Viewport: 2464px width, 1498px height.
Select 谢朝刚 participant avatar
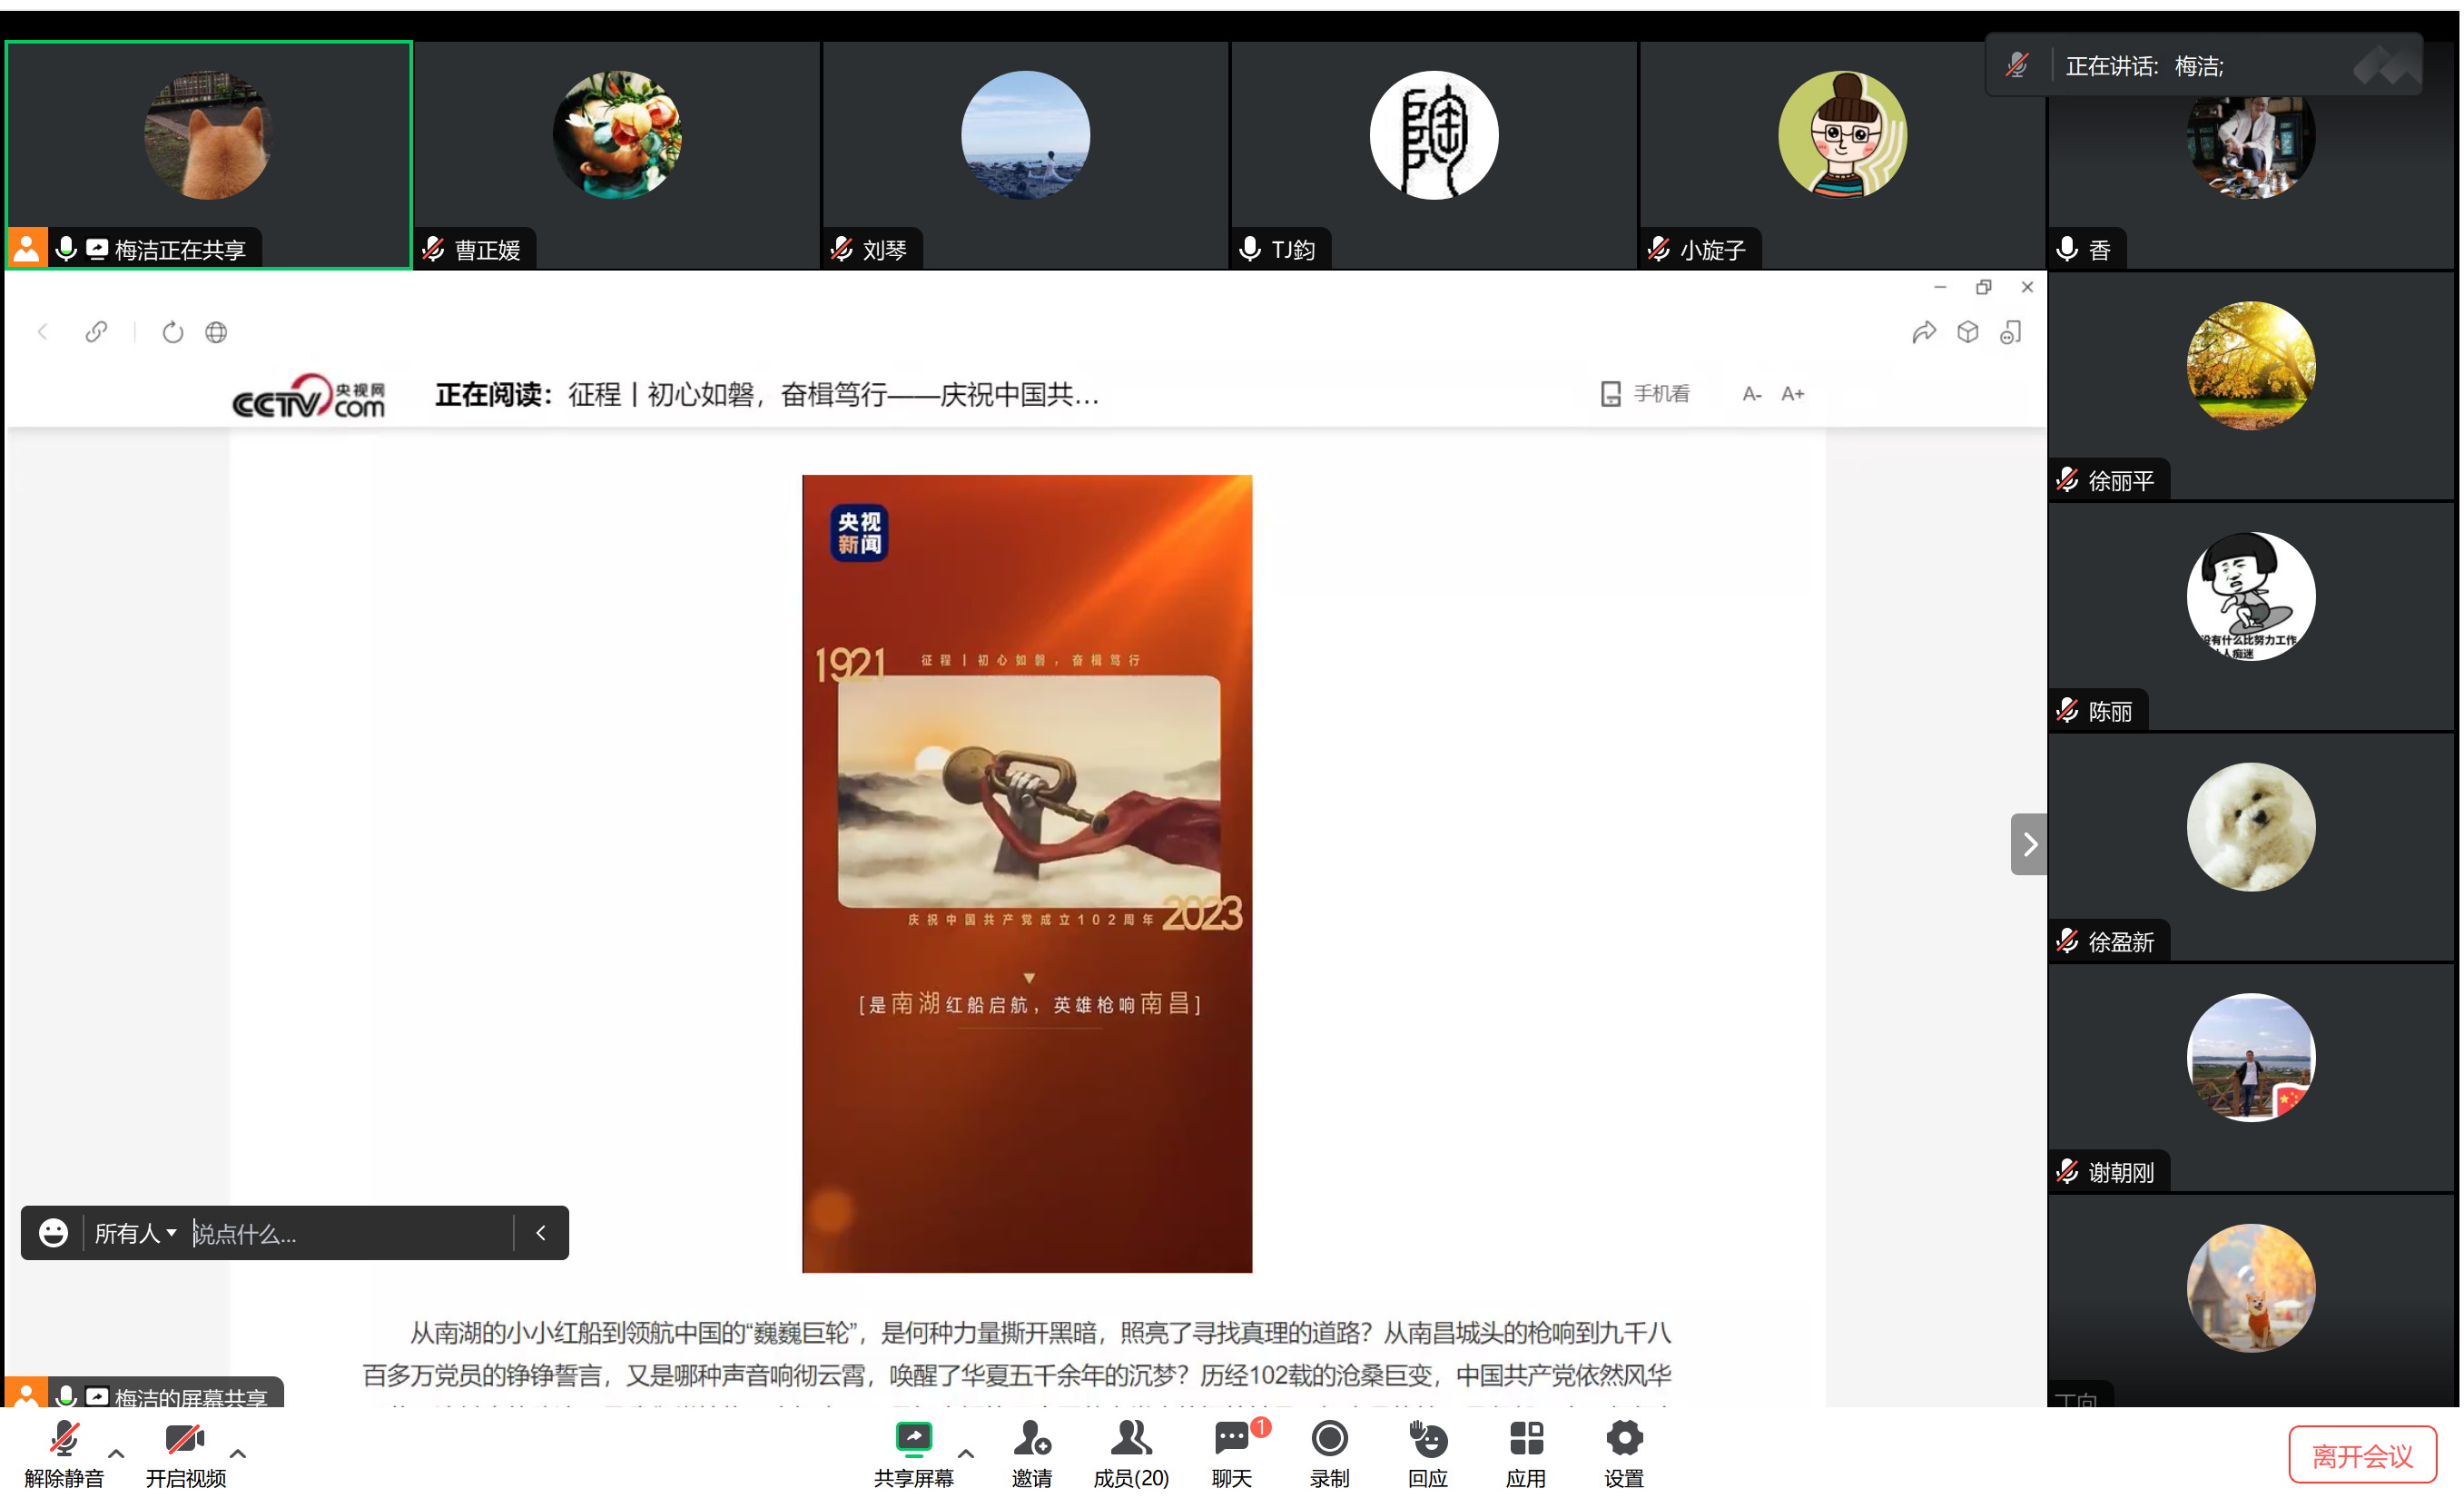pyautogui.click(x=2251, y=1057)
